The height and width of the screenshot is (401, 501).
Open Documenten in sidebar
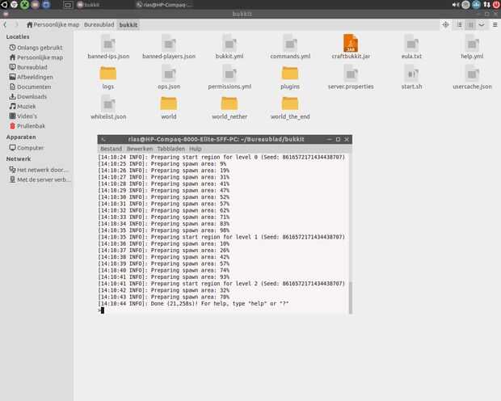[31, 87]
